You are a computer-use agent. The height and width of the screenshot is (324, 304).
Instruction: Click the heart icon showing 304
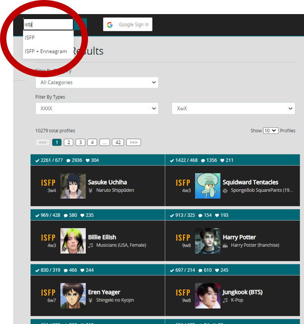click(88, 160)
